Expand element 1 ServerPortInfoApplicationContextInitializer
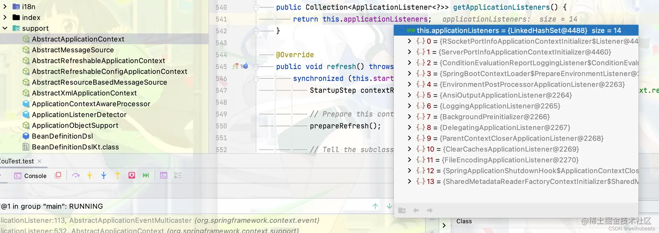This screenshot has height=233, width=659. coord(409,52)
